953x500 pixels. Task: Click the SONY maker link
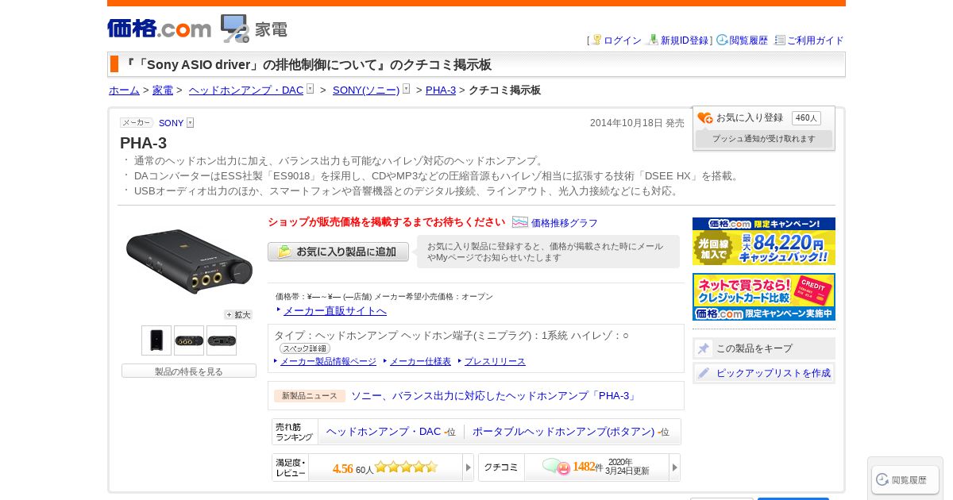(x=171, y=123)
